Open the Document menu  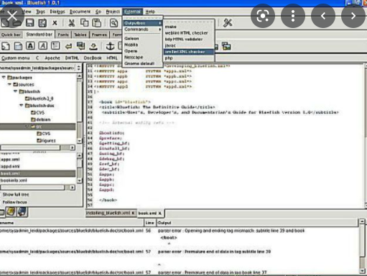click(80, 11)
